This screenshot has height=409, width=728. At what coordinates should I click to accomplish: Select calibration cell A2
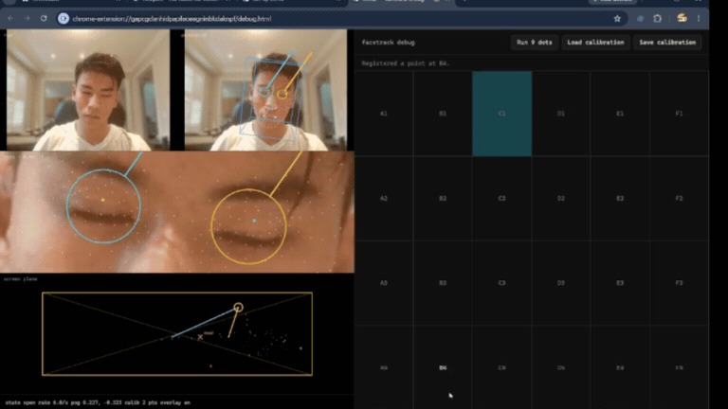coord(384,199)
